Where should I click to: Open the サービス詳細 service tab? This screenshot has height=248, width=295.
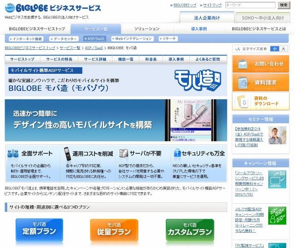(95, 59)
